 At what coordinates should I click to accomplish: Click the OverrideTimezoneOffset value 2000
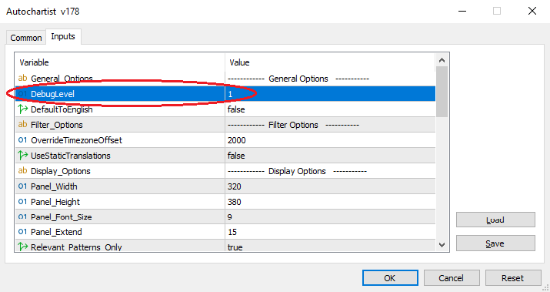[x=237, y=140]
